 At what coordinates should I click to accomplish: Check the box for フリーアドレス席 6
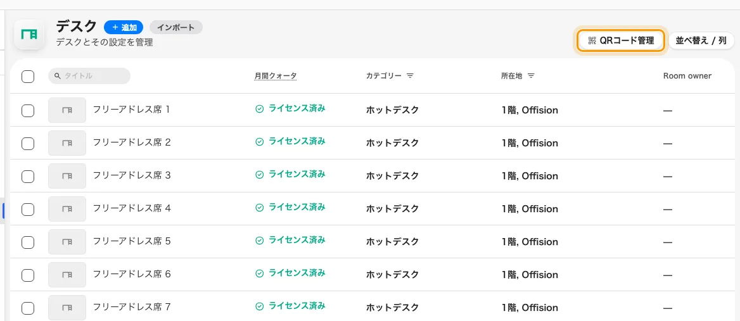pos(28,276)
